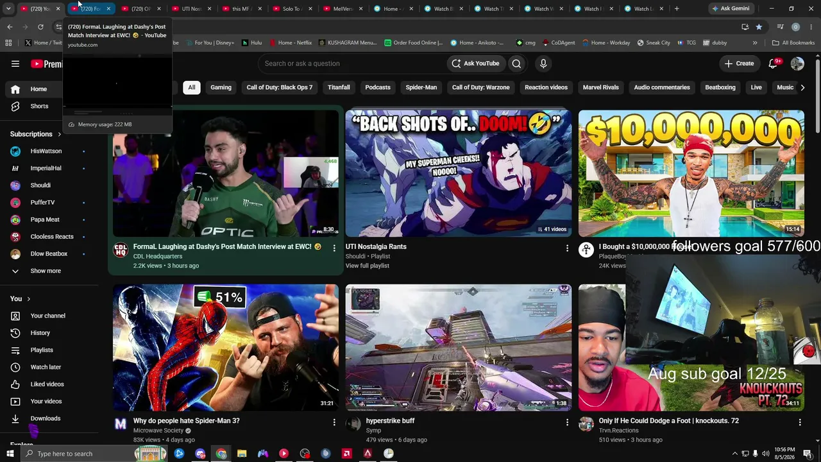The width and height of the screenshot is (821, 462).
Task: Switch to the Solo To browser tab
Action: tap(292, 9)
